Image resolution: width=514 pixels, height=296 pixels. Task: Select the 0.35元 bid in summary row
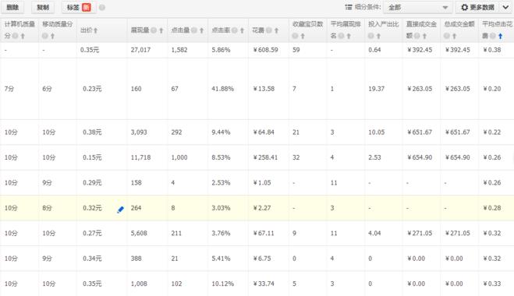90,50
